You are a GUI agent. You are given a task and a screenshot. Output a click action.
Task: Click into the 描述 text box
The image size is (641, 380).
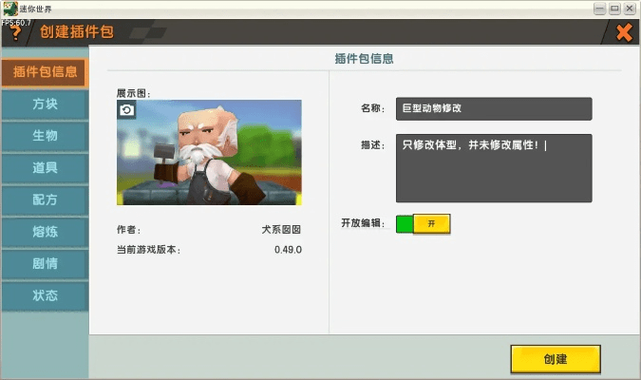(x=493, y=167)
